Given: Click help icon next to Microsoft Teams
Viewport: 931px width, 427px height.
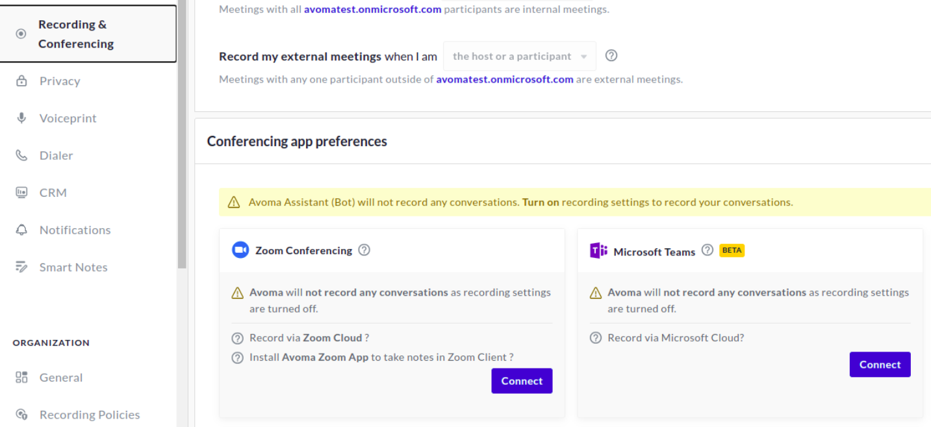Looking at the screenshot, I should 708,250.
